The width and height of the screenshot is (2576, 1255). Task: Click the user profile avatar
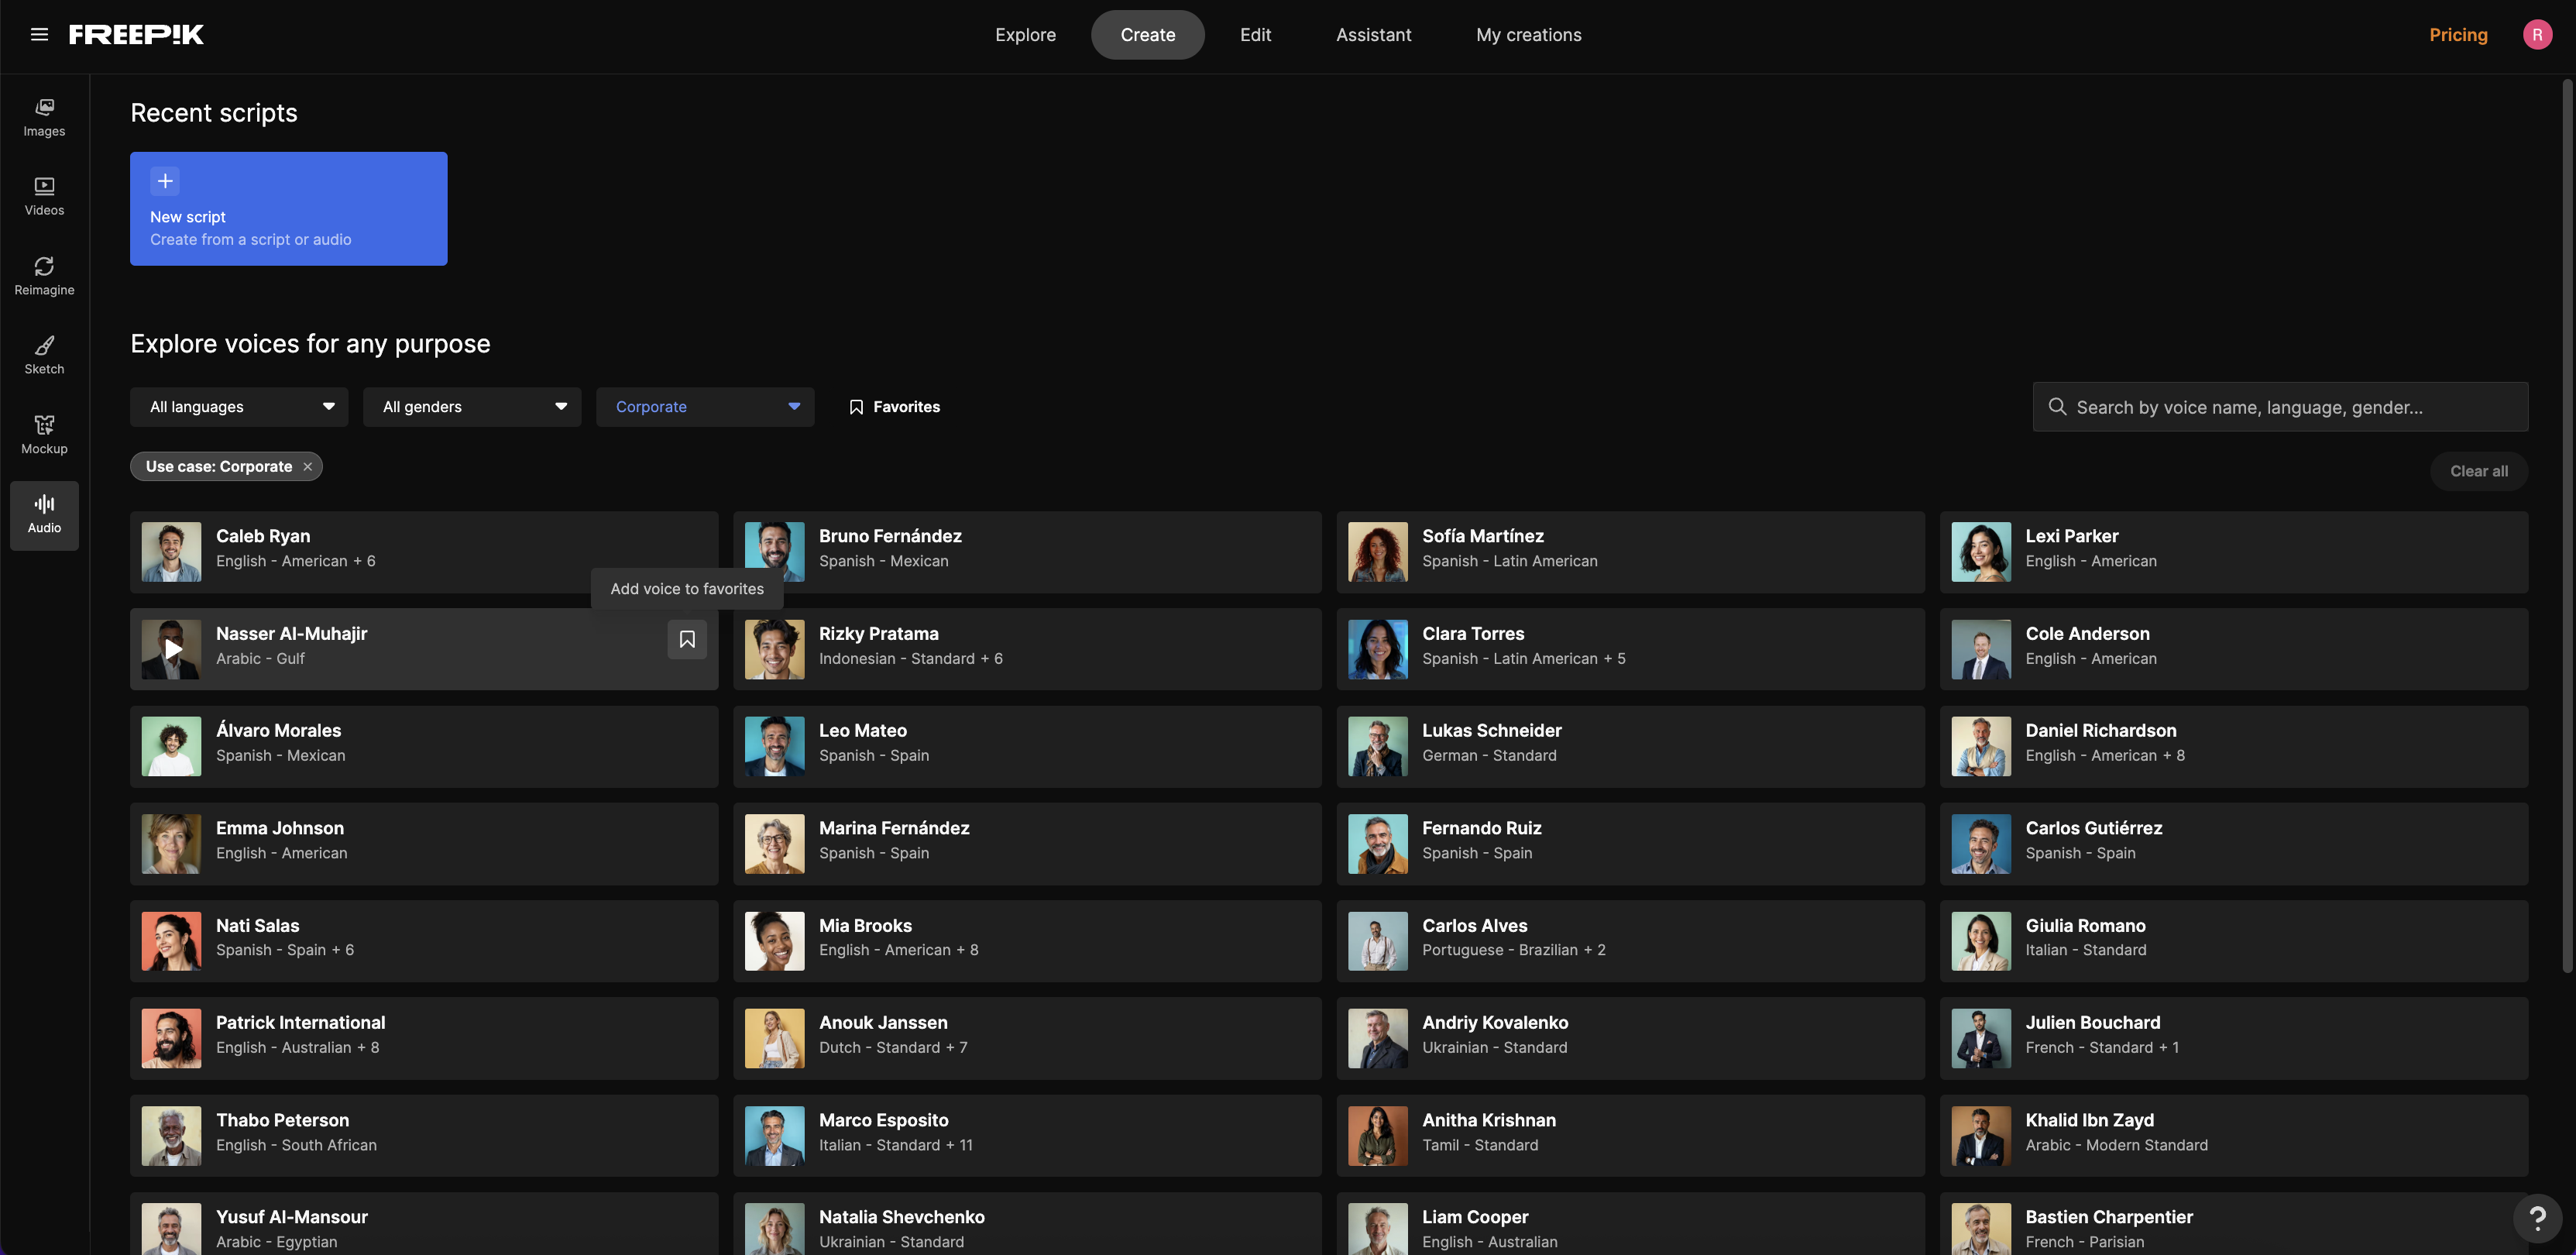(2536, 35)
